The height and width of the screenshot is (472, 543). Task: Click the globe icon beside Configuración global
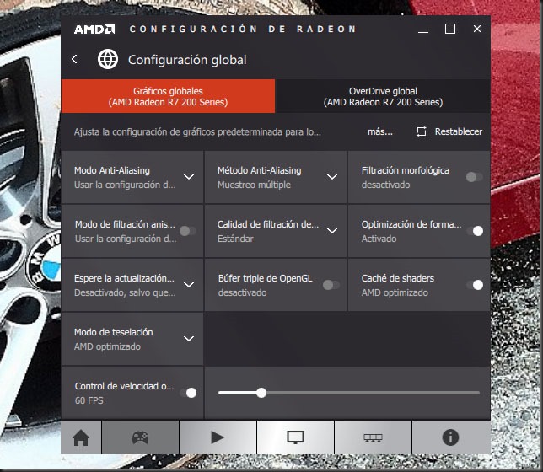pos(108,59)
